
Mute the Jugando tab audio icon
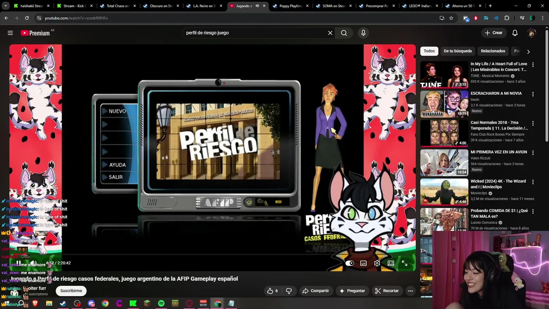(257, 6)
